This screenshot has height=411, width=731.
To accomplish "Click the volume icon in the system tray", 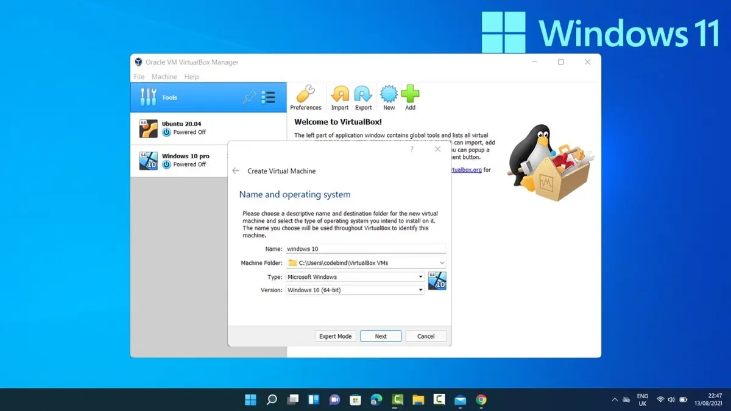I will (671, 399).
